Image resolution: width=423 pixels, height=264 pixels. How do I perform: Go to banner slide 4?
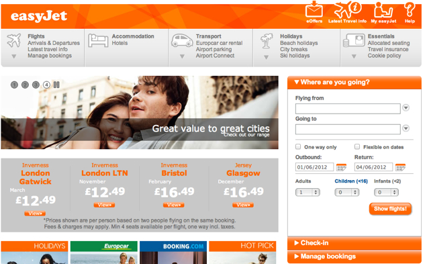46,85
